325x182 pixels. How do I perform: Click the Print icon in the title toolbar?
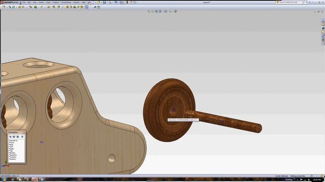(110, 3)
